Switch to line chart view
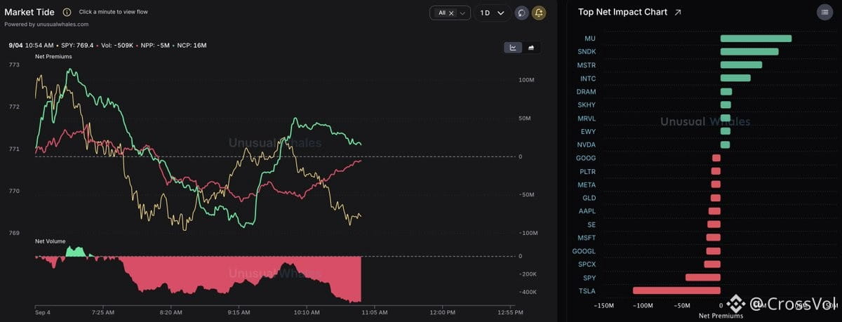The height and width of the screenshot is (322, 842). click(514, 48)
